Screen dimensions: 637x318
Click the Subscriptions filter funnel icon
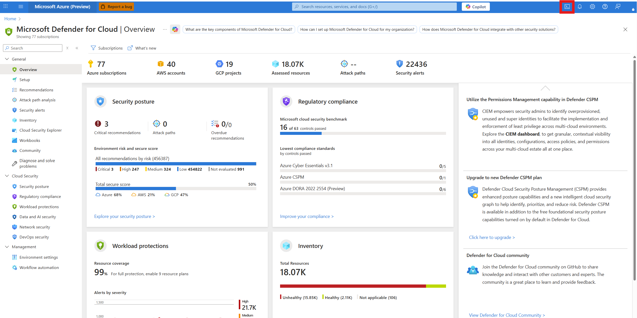[93, 48]
